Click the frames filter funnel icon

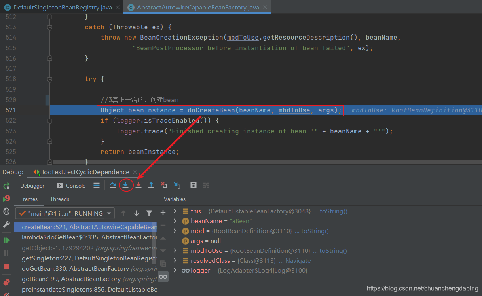[x=149, y=213]
